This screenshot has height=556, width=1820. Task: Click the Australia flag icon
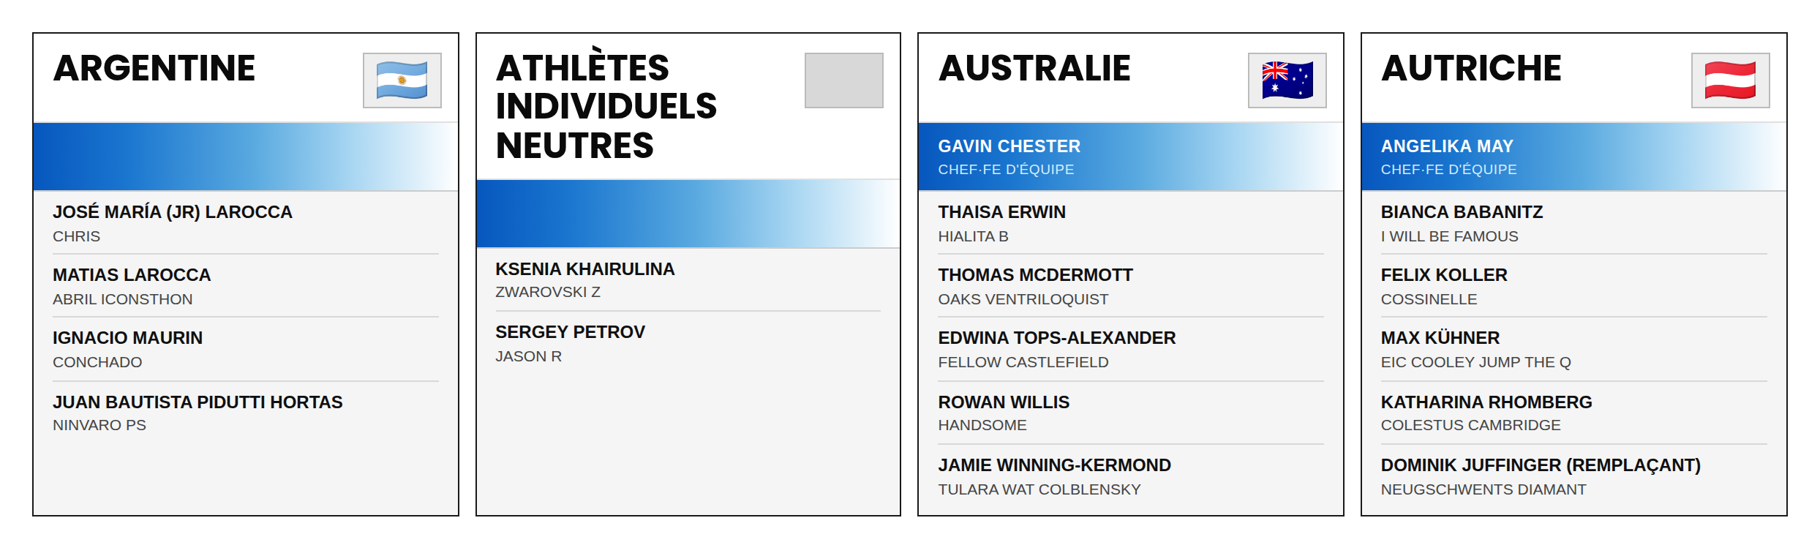[1287, 80]
